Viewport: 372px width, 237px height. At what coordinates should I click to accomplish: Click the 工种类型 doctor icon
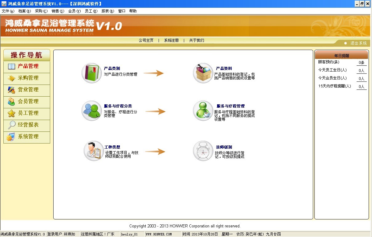click(94, 151)
